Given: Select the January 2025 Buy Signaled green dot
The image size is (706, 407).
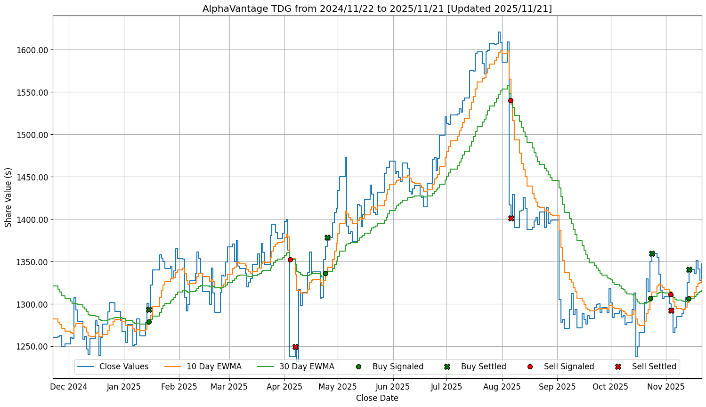Looking at the screenshot, I should [149, 322].
